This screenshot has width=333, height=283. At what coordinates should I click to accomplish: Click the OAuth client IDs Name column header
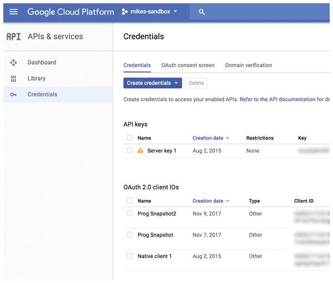pyautogui.click(x=144, y=201)
